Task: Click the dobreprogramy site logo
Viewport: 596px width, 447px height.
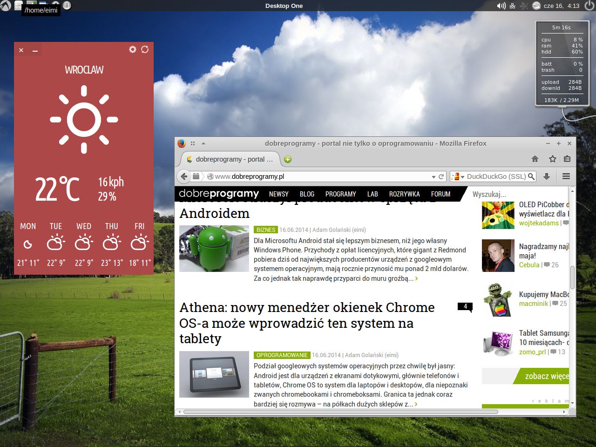Action: tap(219, 194)
